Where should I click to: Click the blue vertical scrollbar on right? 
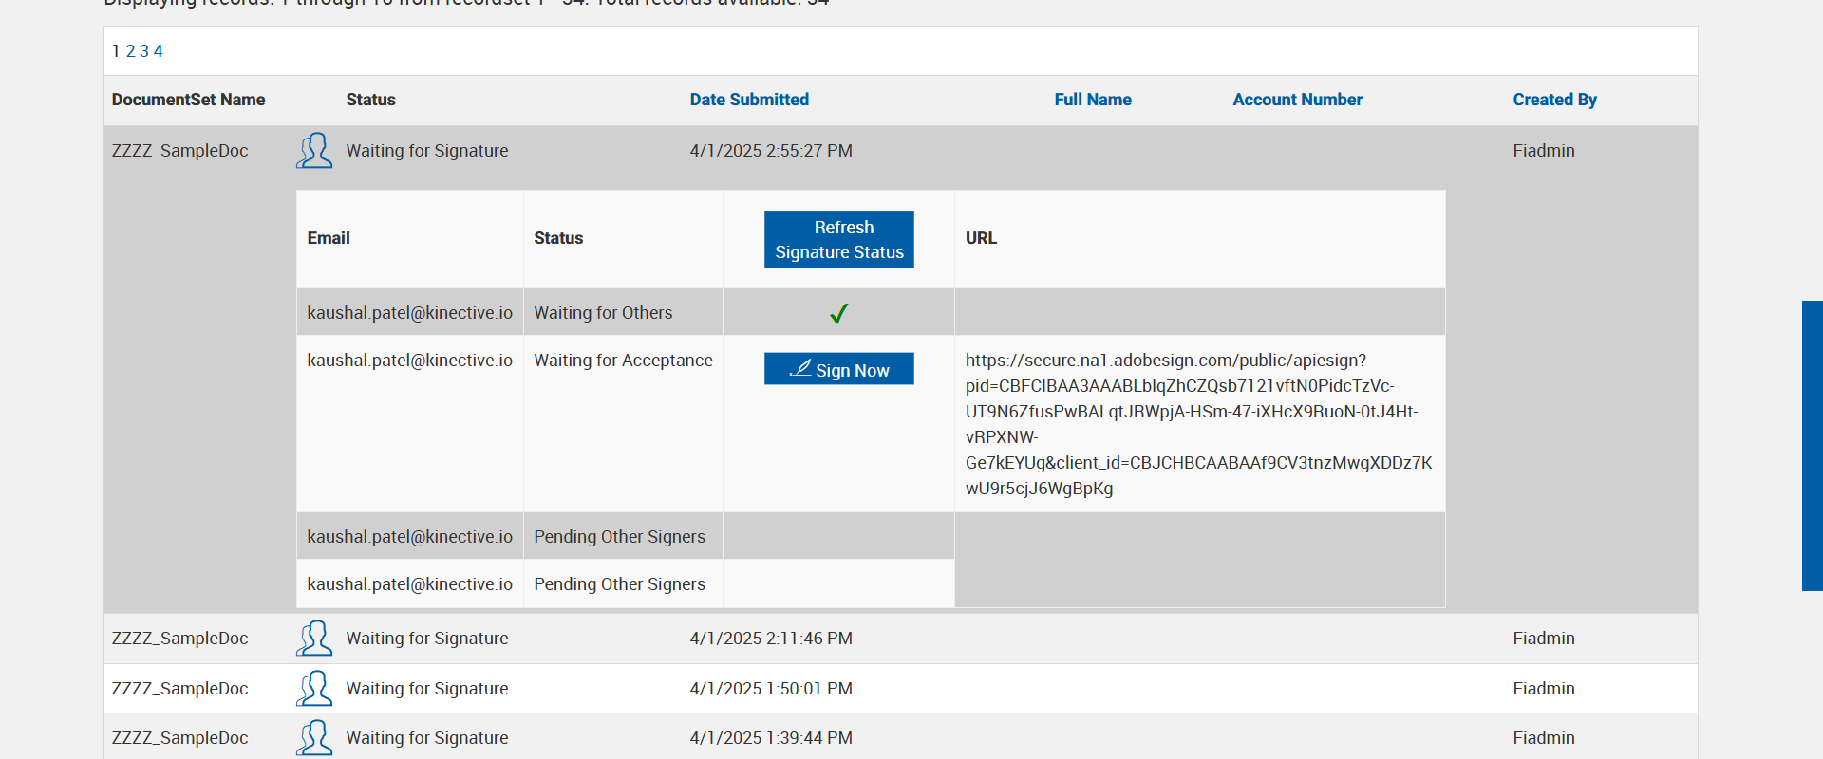click(x=1812, y=446)
